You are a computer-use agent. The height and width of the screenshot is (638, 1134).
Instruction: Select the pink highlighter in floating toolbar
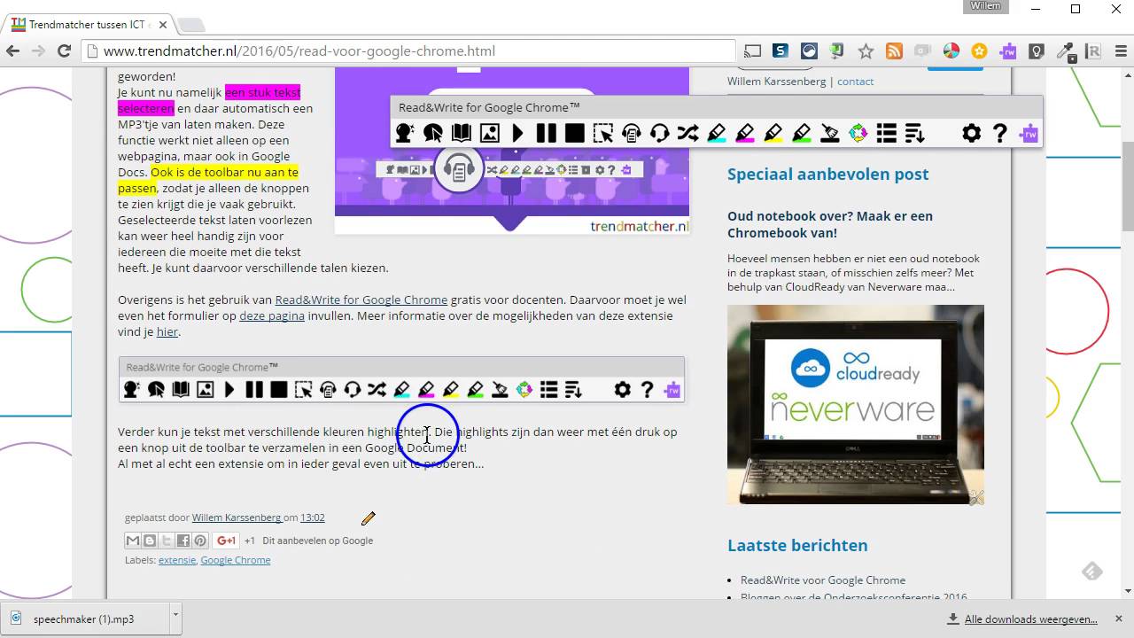pyautogui.click(x=744, y=134)
